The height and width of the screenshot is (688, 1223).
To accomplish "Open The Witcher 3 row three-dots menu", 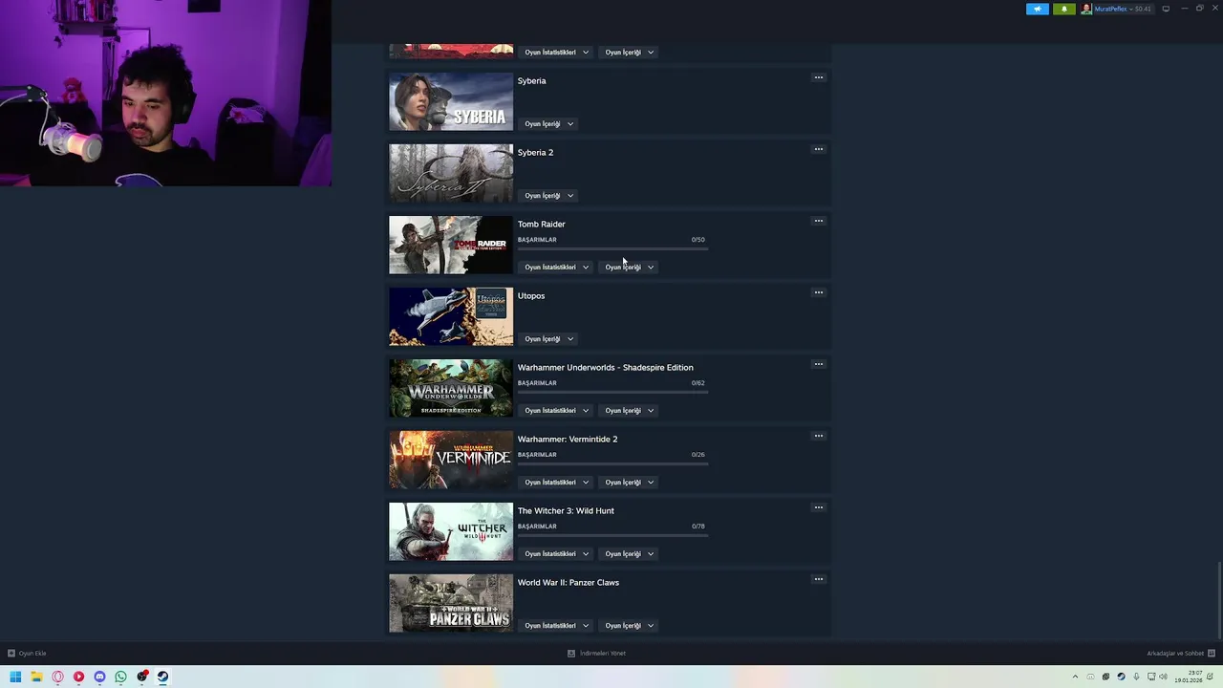I will tap(819, 507).
